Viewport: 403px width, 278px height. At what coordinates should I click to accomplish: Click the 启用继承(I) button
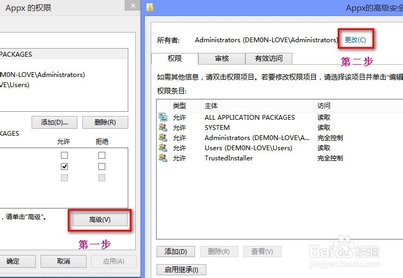click(181, 269)
